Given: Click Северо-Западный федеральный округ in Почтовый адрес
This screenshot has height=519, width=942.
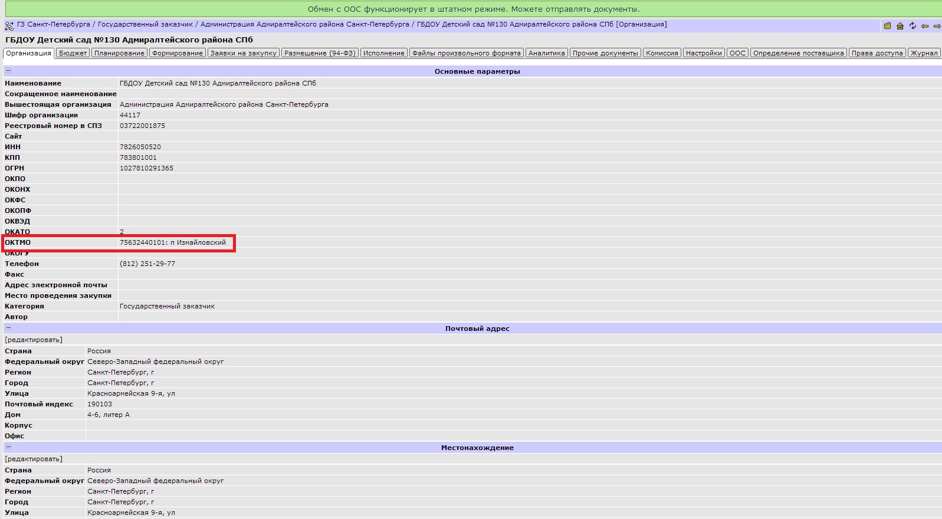Looking at the screenshot, I should click(x=156, y=362).
